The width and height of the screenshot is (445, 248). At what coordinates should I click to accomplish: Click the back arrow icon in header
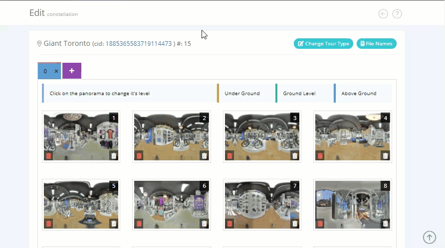(383, 13)
